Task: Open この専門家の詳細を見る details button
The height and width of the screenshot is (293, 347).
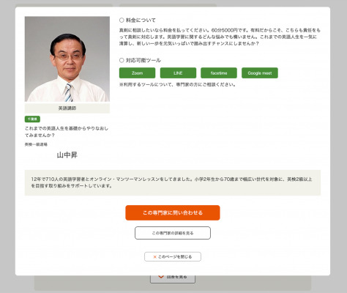Action: coord(173,233)
